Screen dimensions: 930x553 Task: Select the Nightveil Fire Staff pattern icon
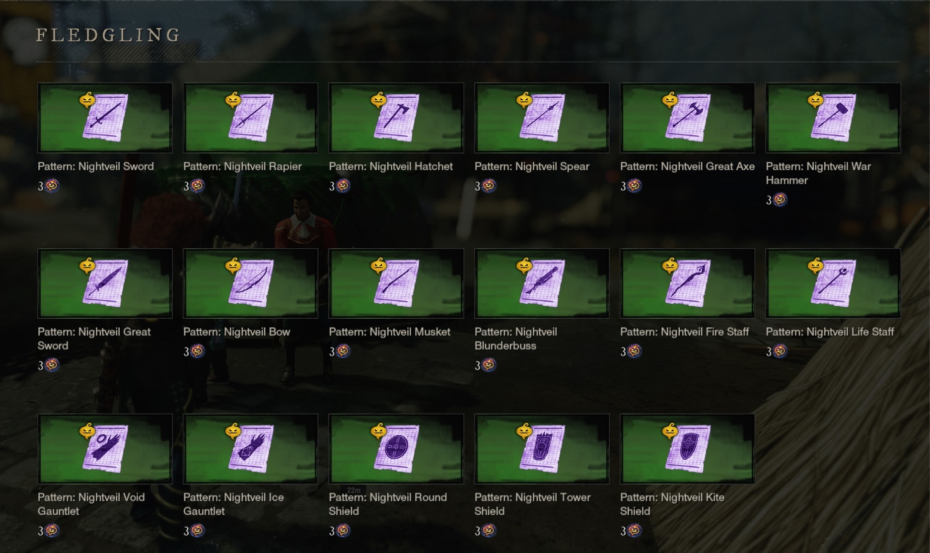click(687, 283)
